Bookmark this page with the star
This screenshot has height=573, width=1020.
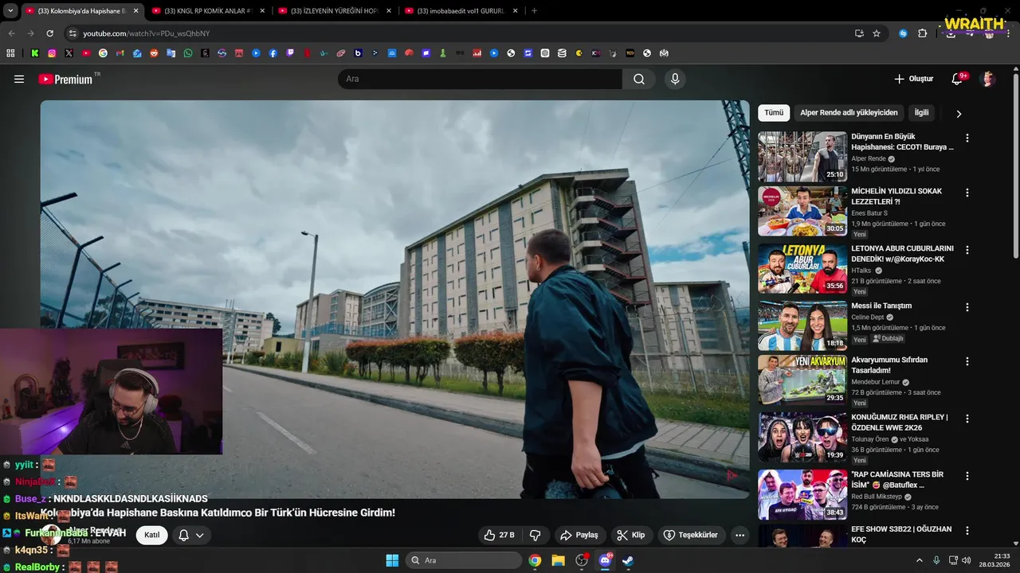[877, 33]
